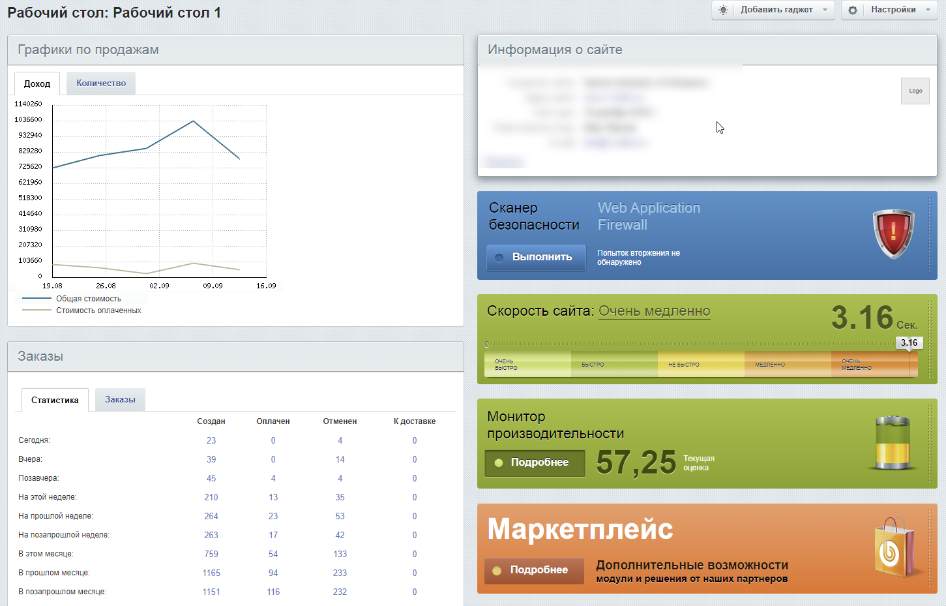Click the gear icon beside Настройки
This screenshot has width=946, height=606.
[x=853, y=10]
